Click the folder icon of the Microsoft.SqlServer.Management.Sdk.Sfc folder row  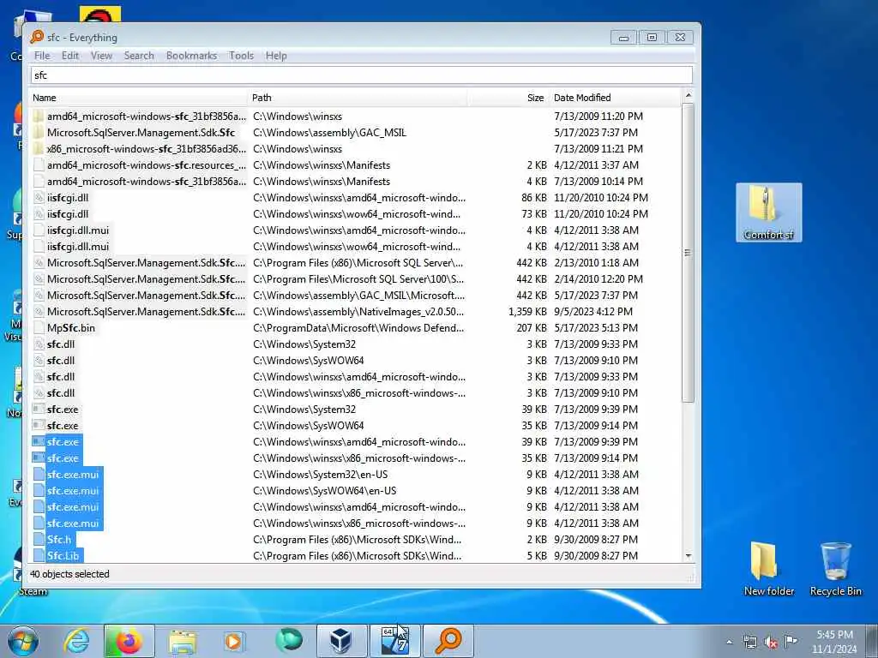tap(38, 133)
